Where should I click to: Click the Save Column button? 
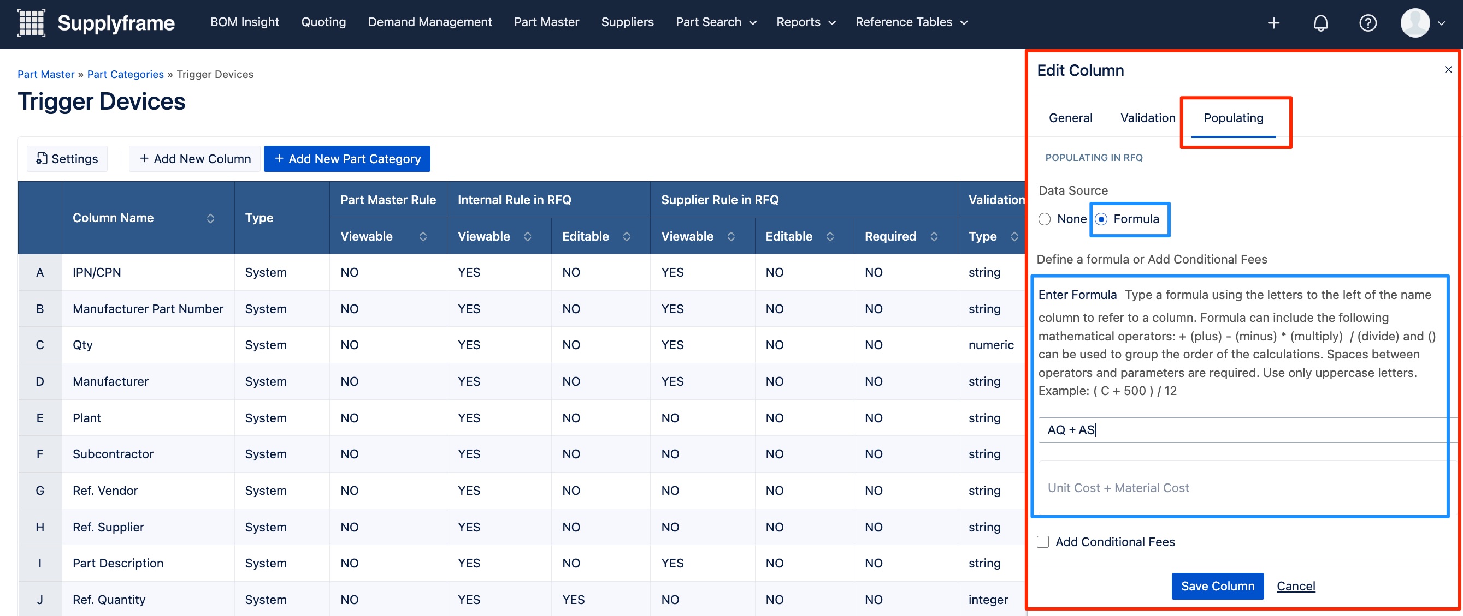pos(1217,586)
